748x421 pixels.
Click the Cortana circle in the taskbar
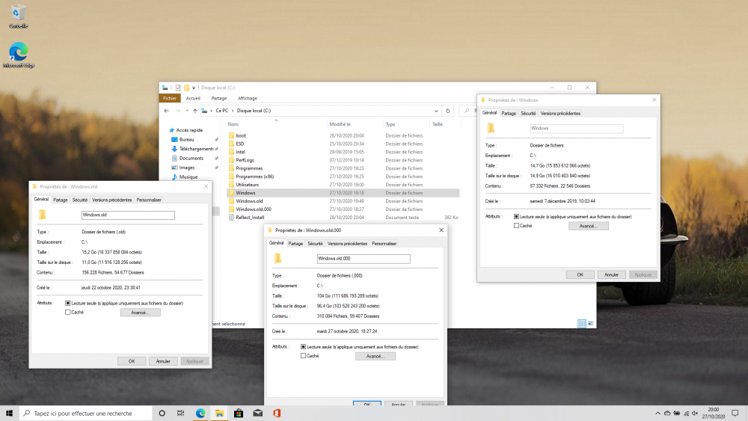point(162,413)
